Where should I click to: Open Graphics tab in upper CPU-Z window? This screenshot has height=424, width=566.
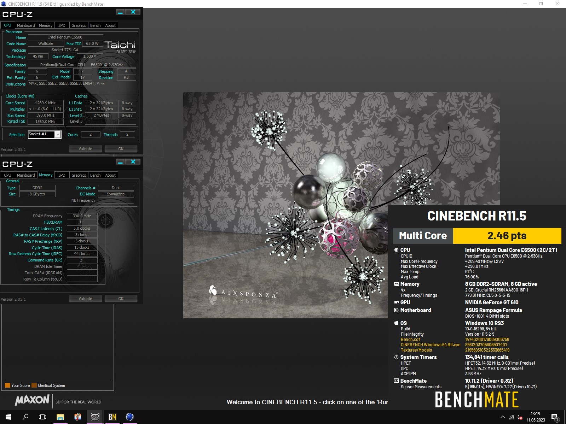(79, 25)
